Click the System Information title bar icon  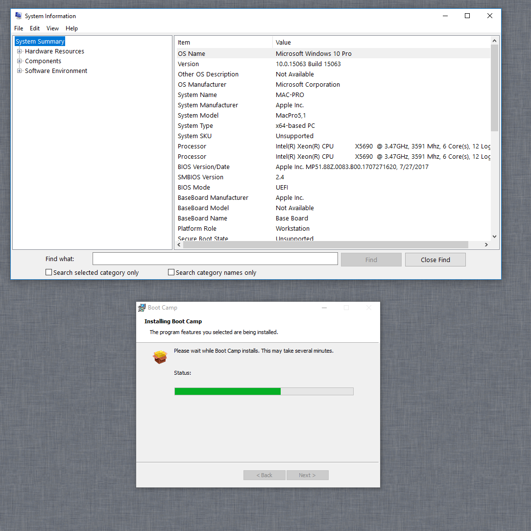pyautogui.click(x=18, y=16)
